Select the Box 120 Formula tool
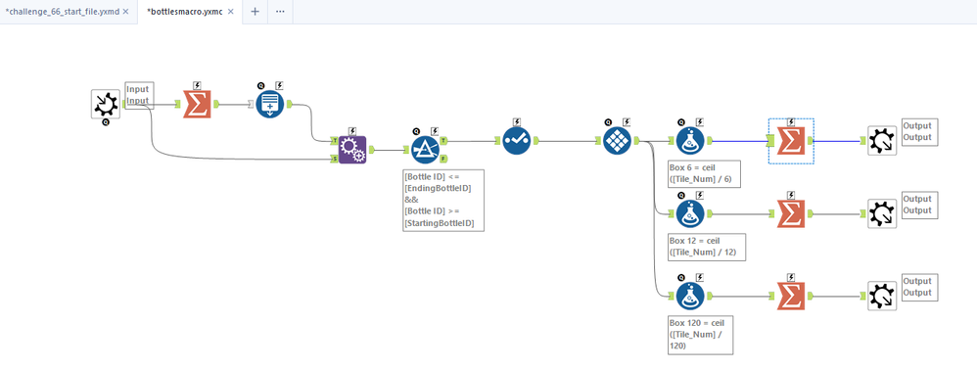 point(690,297)
